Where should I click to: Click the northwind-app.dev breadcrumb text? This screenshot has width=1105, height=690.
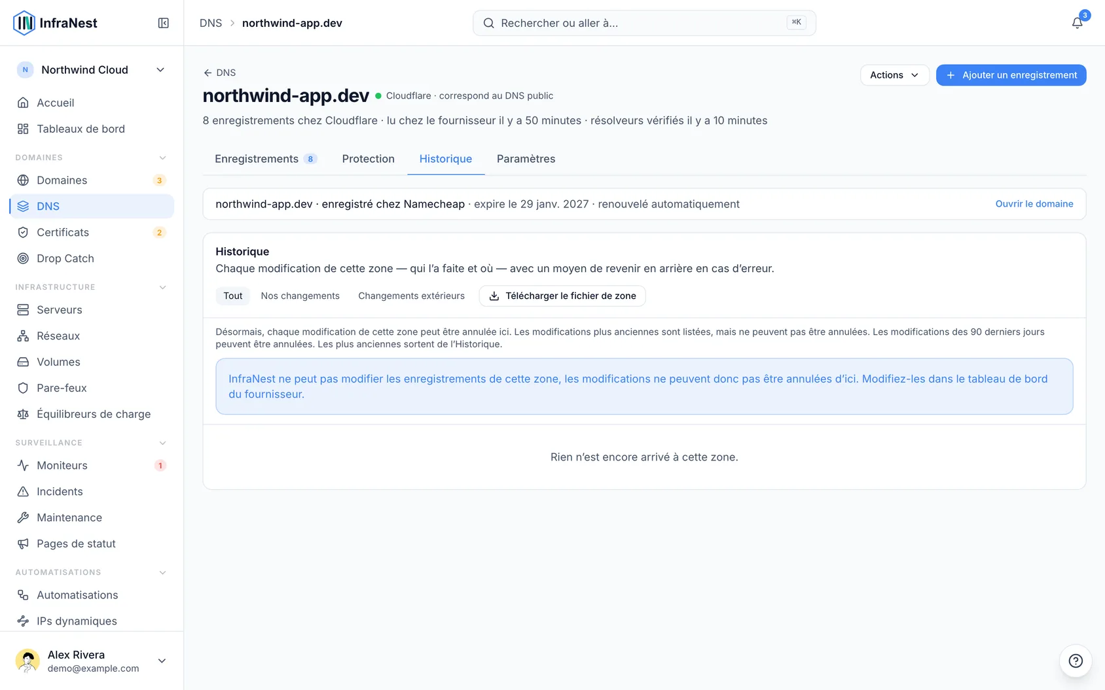[292, 23]
